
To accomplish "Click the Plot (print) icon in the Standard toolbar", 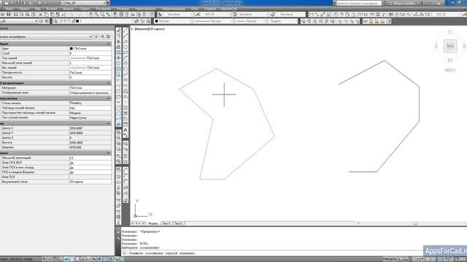I will 15,15.
